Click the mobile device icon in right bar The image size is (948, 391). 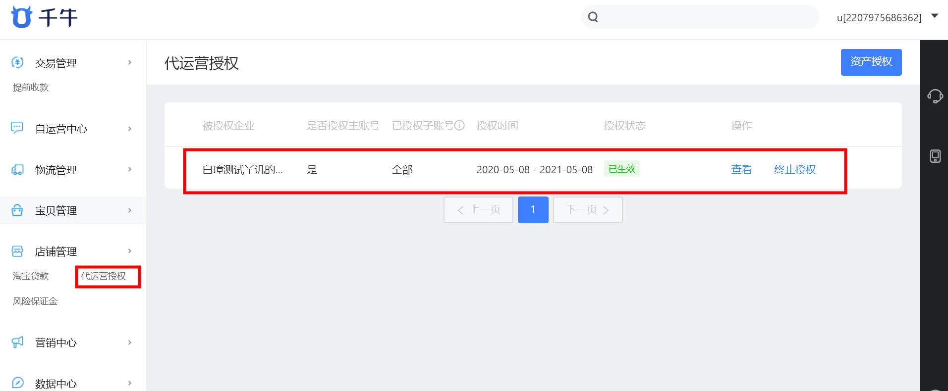(935, 156)
